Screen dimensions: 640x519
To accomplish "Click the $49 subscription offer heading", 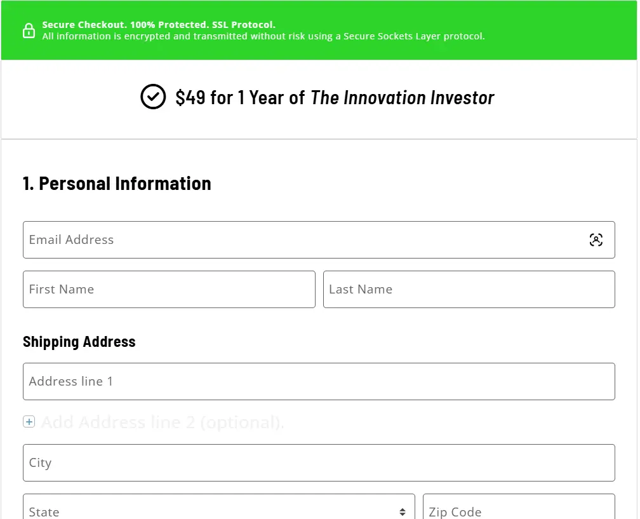I will [334, 98].
